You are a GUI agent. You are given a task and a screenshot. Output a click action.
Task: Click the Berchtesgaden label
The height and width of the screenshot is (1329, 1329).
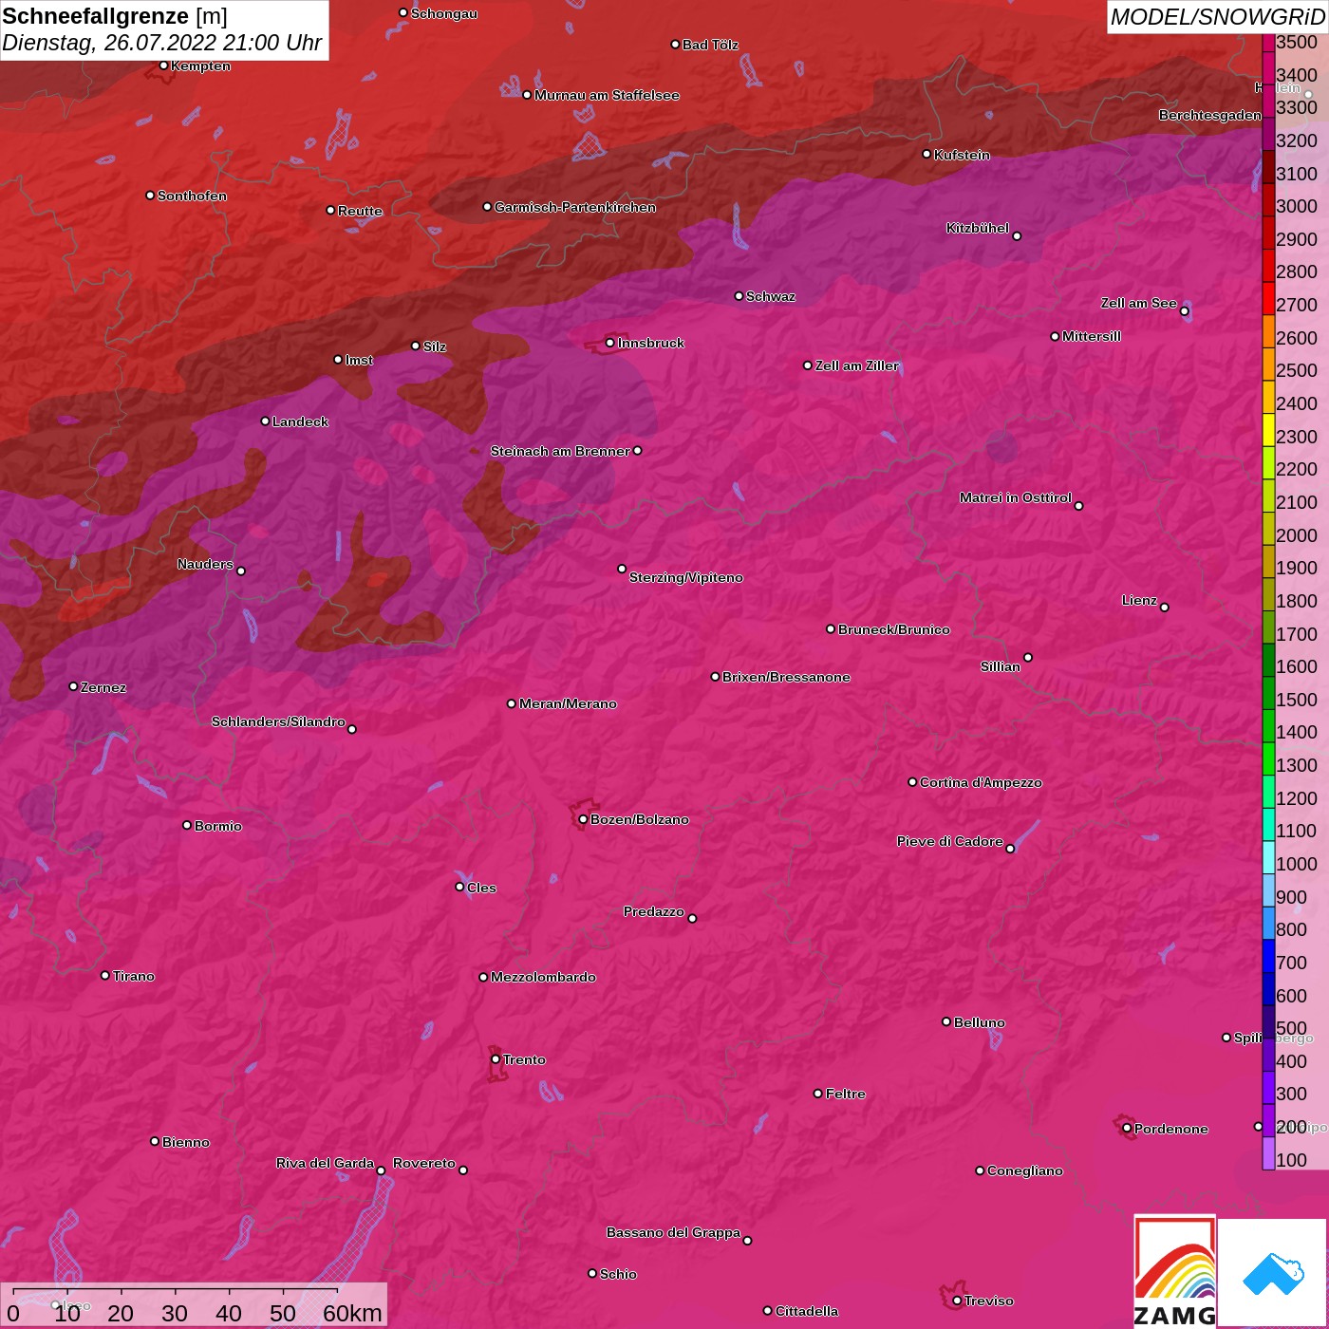click(x=1210, y=115)
